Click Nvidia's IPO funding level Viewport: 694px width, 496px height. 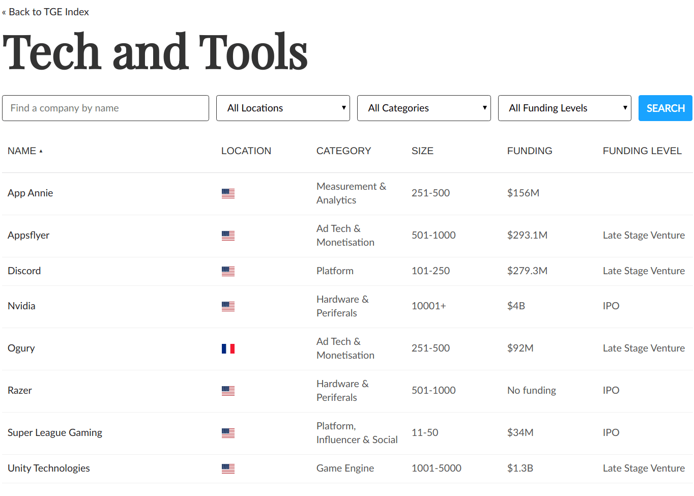tap(611, 306)
